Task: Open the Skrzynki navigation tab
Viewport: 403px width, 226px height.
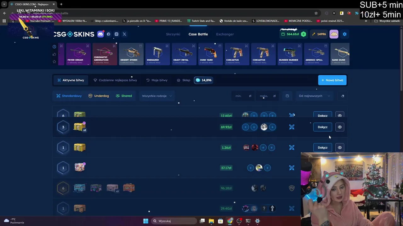Action: (173, 34)
